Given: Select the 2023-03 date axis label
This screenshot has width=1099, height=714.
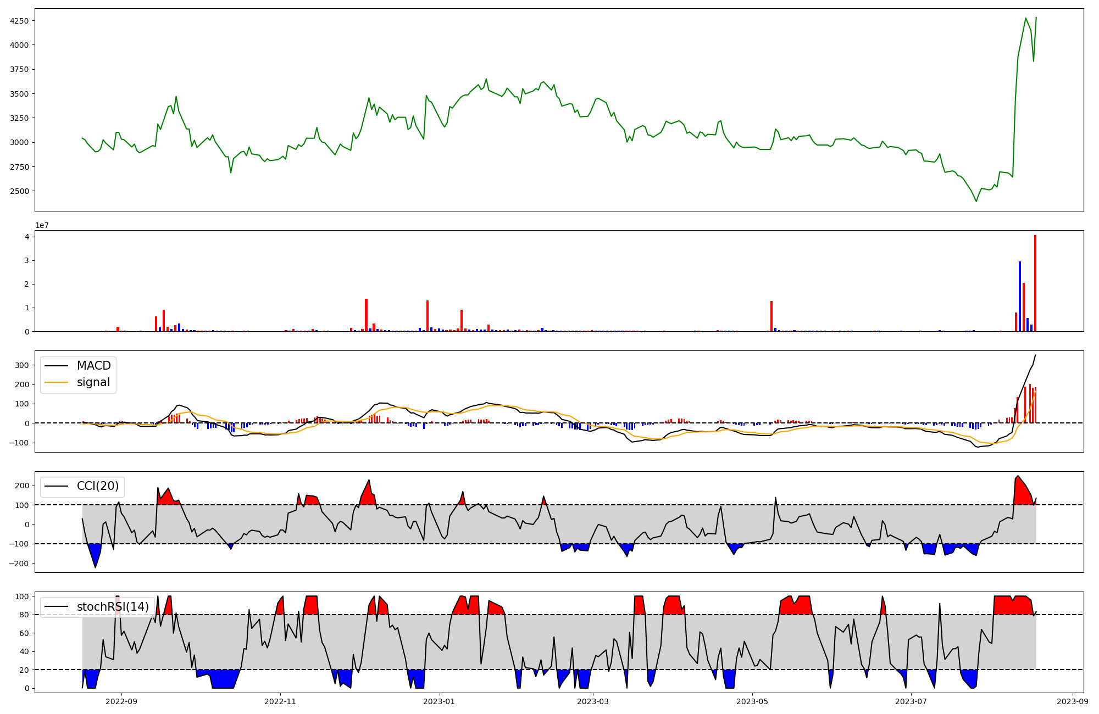Looking at the screenshot, I should pos(593,701).
